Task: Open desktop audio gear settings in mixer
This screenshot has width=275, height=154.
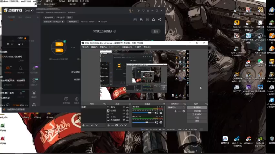Action: (x=161, y=113)
